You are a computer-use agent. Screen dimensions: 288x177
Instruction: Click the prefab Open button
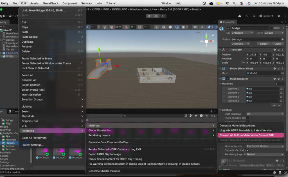coord(278,44)
